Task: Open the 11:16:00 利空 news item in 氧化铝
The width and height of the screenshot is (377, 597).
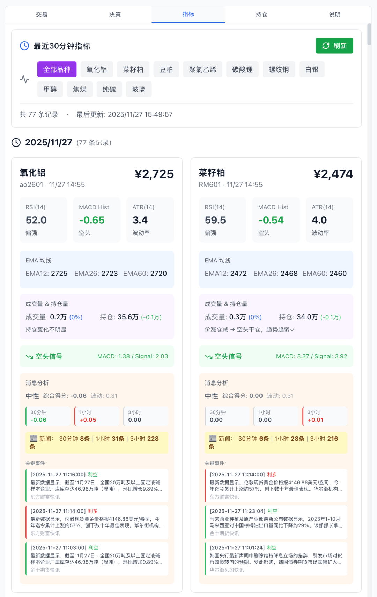Action: point(97,485)
